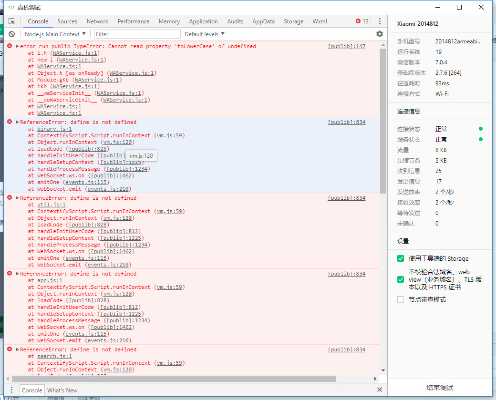This screenshot has width=496, height=400.
Task: Open DevTools three-dot more options menu
Action: (380, 21)
